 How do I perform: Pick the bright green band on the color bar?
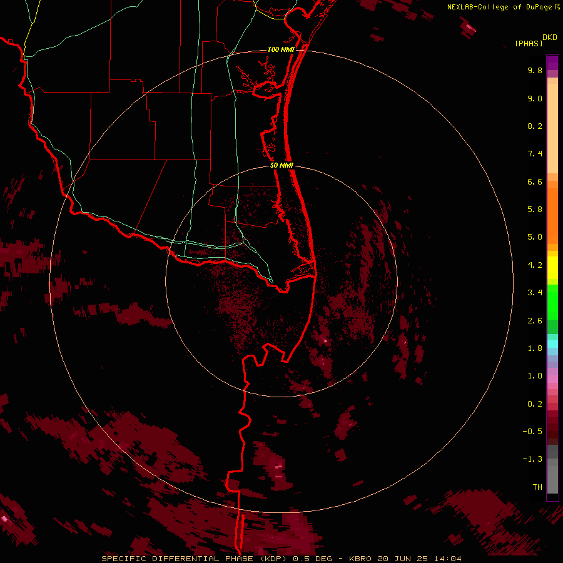(552, 303)
